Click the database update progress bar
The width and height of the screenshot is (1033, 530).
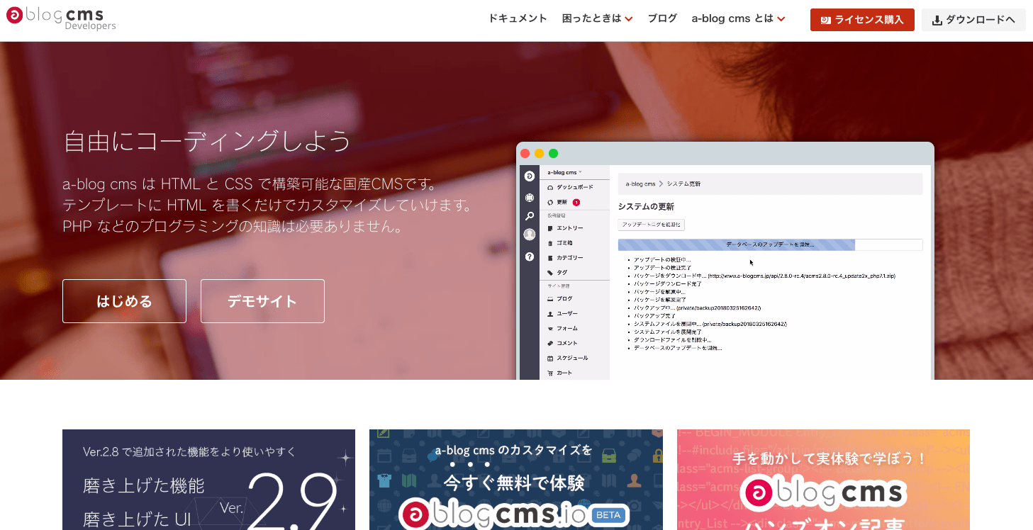pos(770,244)
